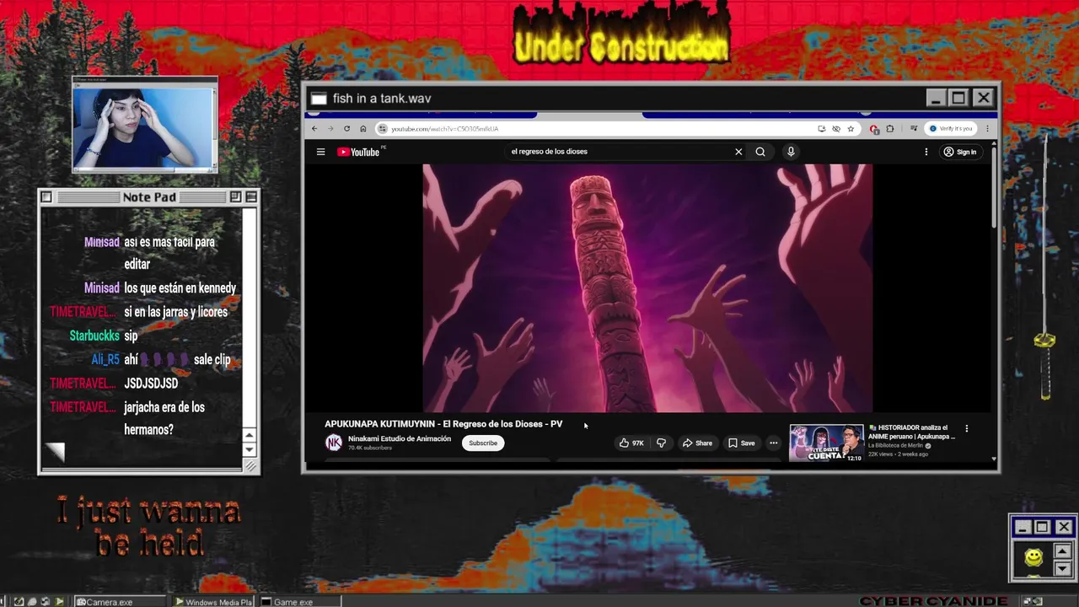Viewport: 1079px width, 607px height.
Task: Click chat message 'JSDJSDJSD'
Action: point(151,383)
